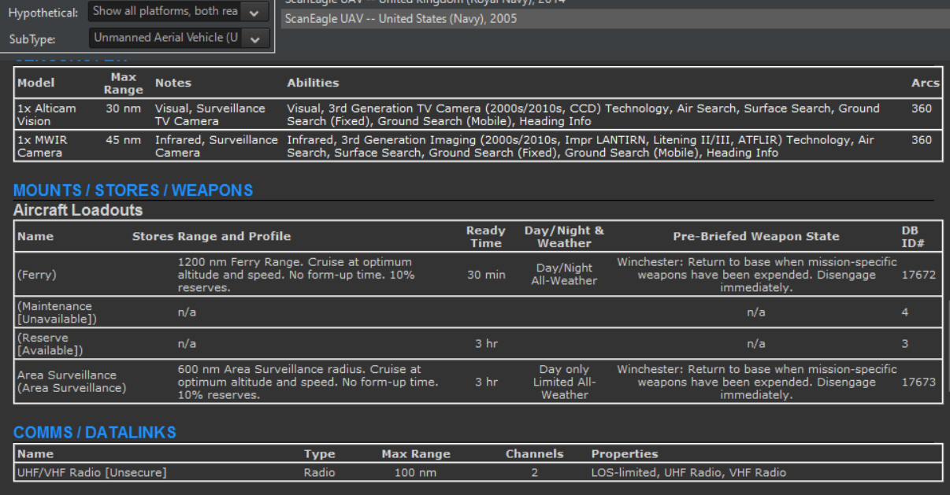
Task: Click the 600 nm Area Surveillance radius description
Action: (308, 382)
